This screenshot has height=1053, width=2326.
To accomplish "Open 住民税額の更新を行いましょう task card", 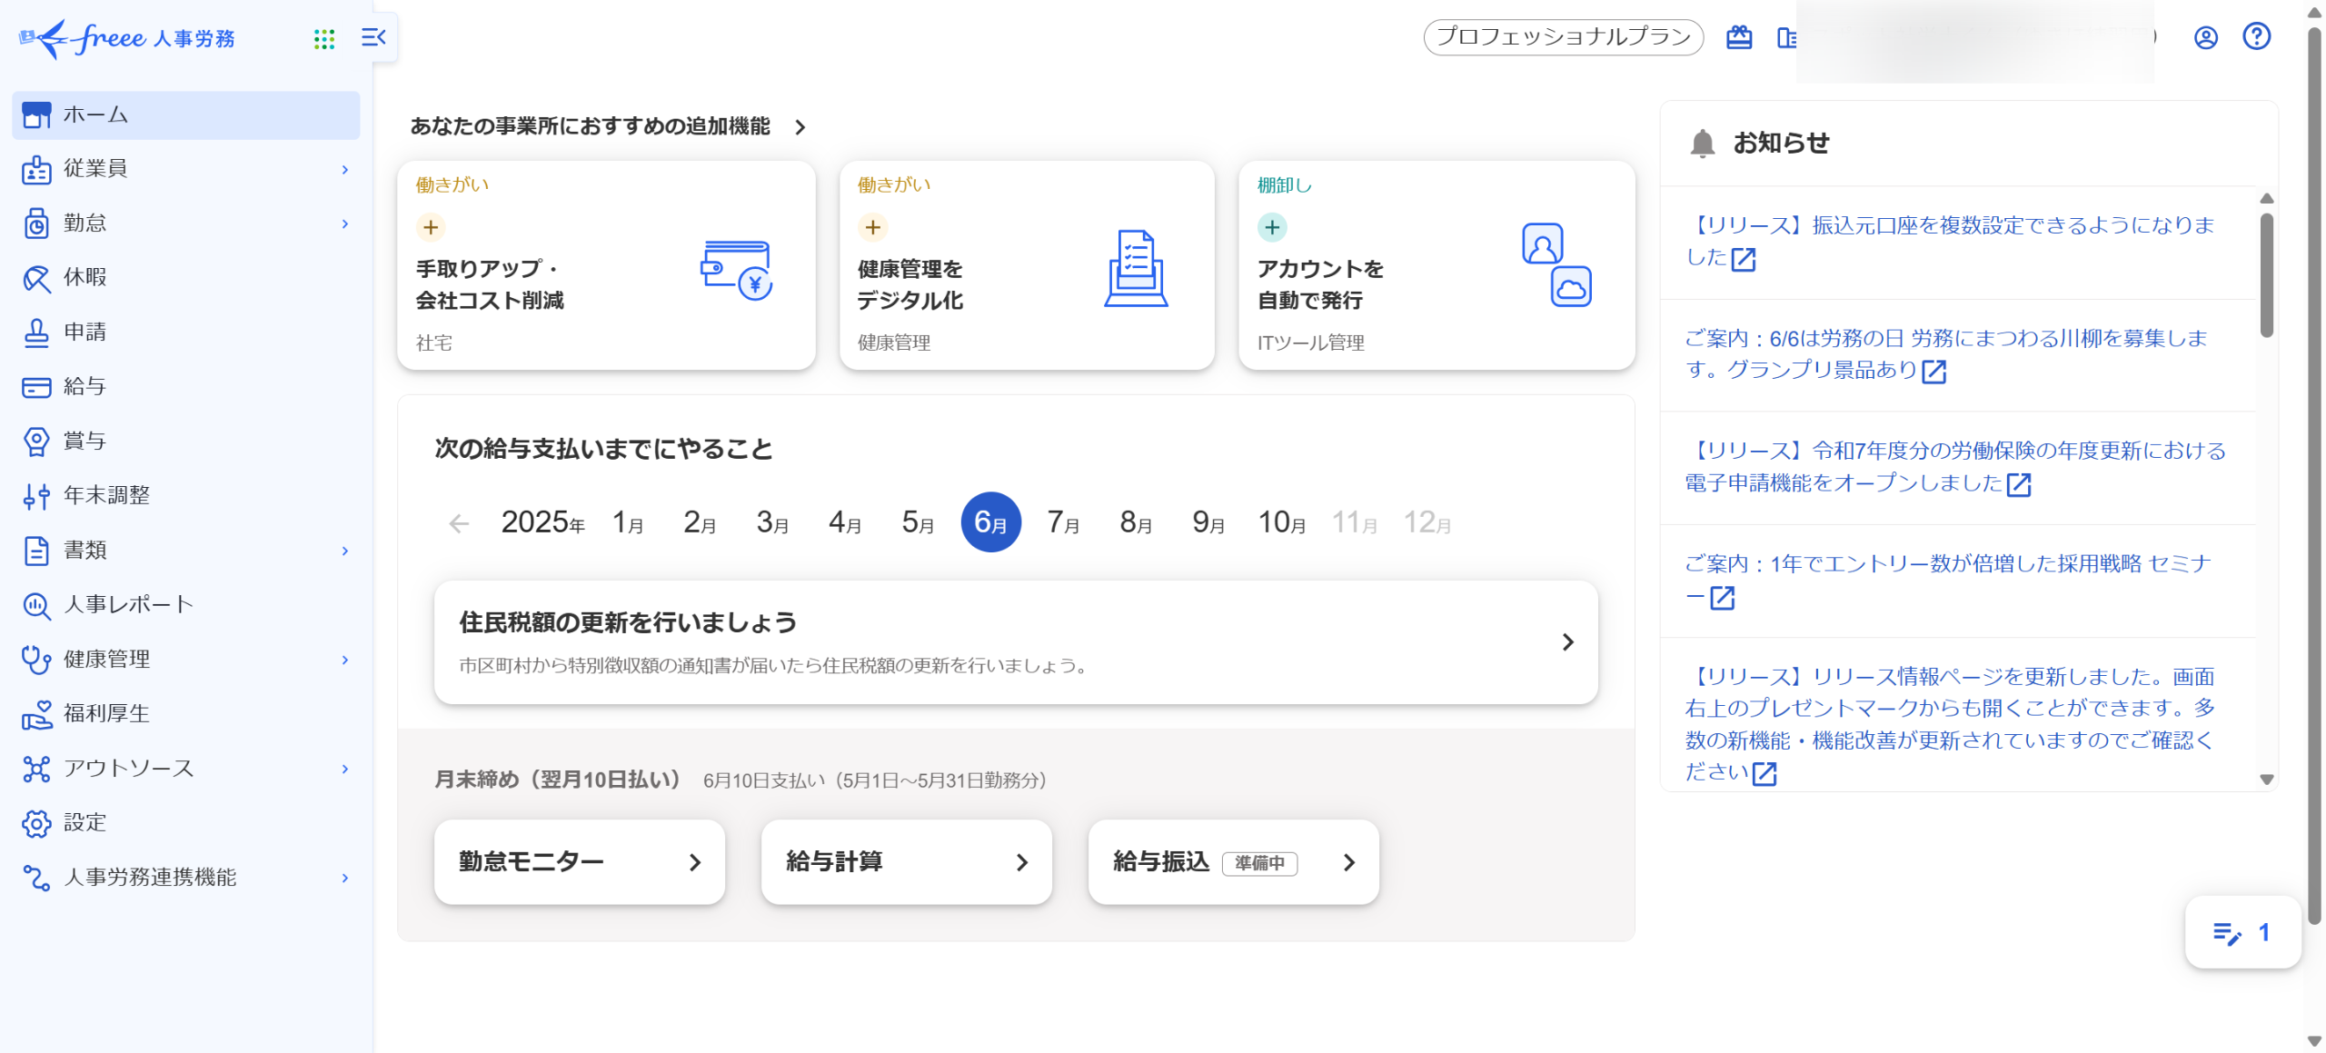I will click(1015, 642).
